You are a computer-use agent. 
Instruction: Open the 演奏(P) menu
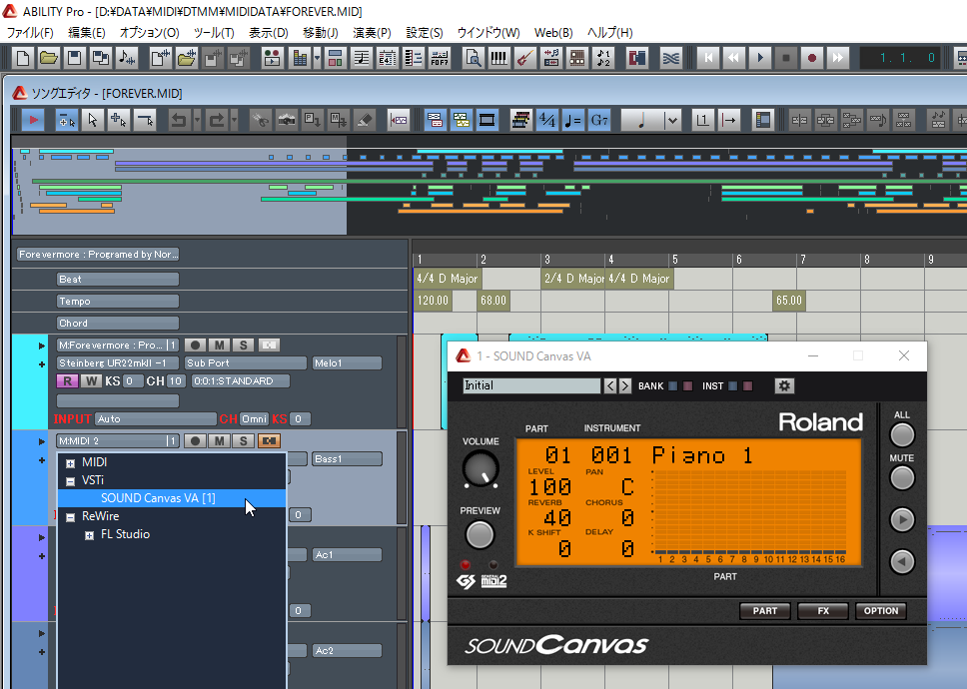click(372, 33)
